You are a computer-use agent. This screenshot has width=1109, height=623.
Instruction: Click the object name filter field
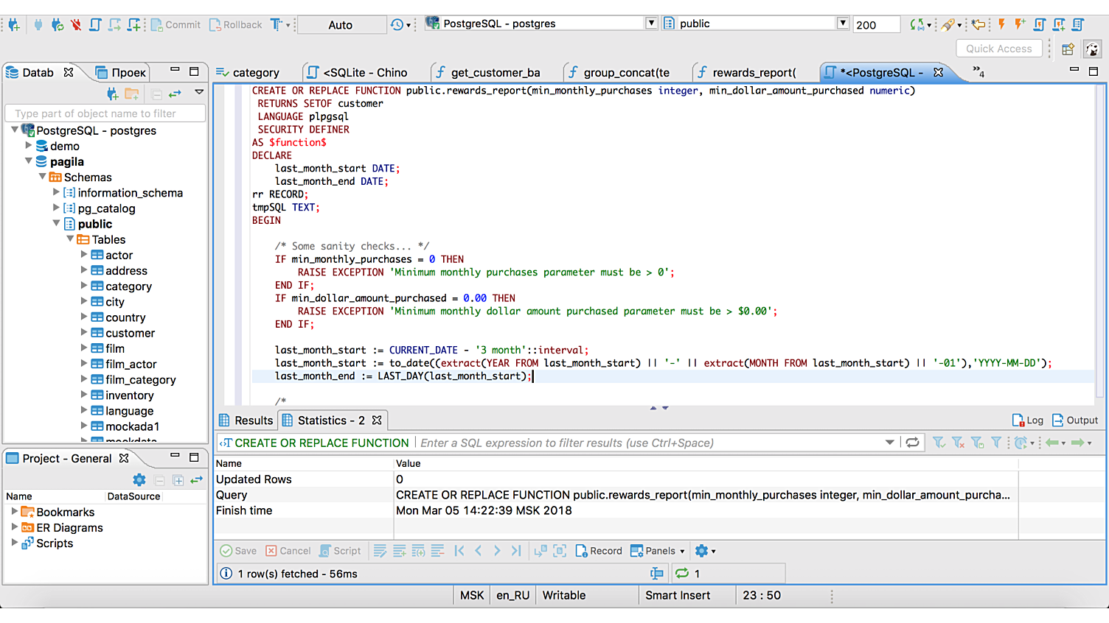click(105, 113)
